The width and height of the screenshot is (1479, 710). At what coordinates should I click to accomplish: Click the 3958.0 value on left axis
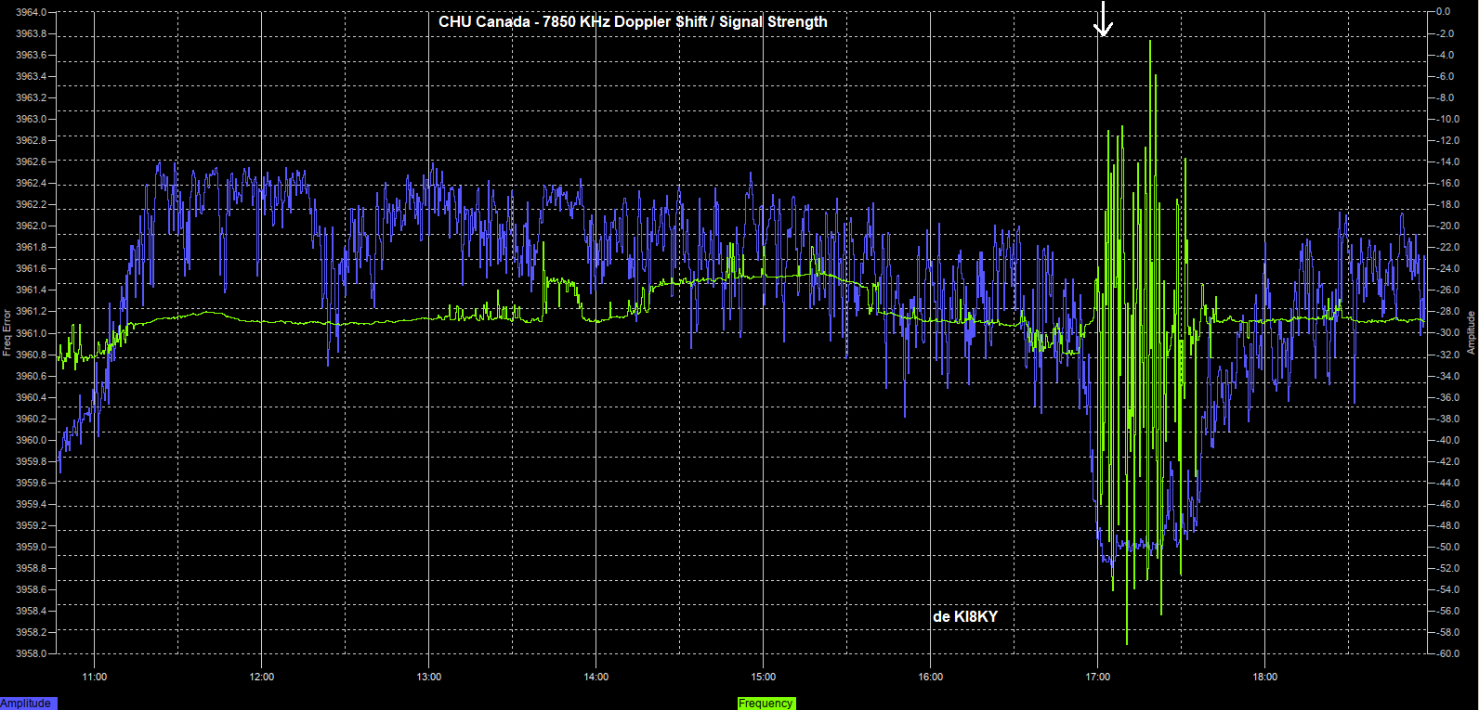[x=31, y=653]
